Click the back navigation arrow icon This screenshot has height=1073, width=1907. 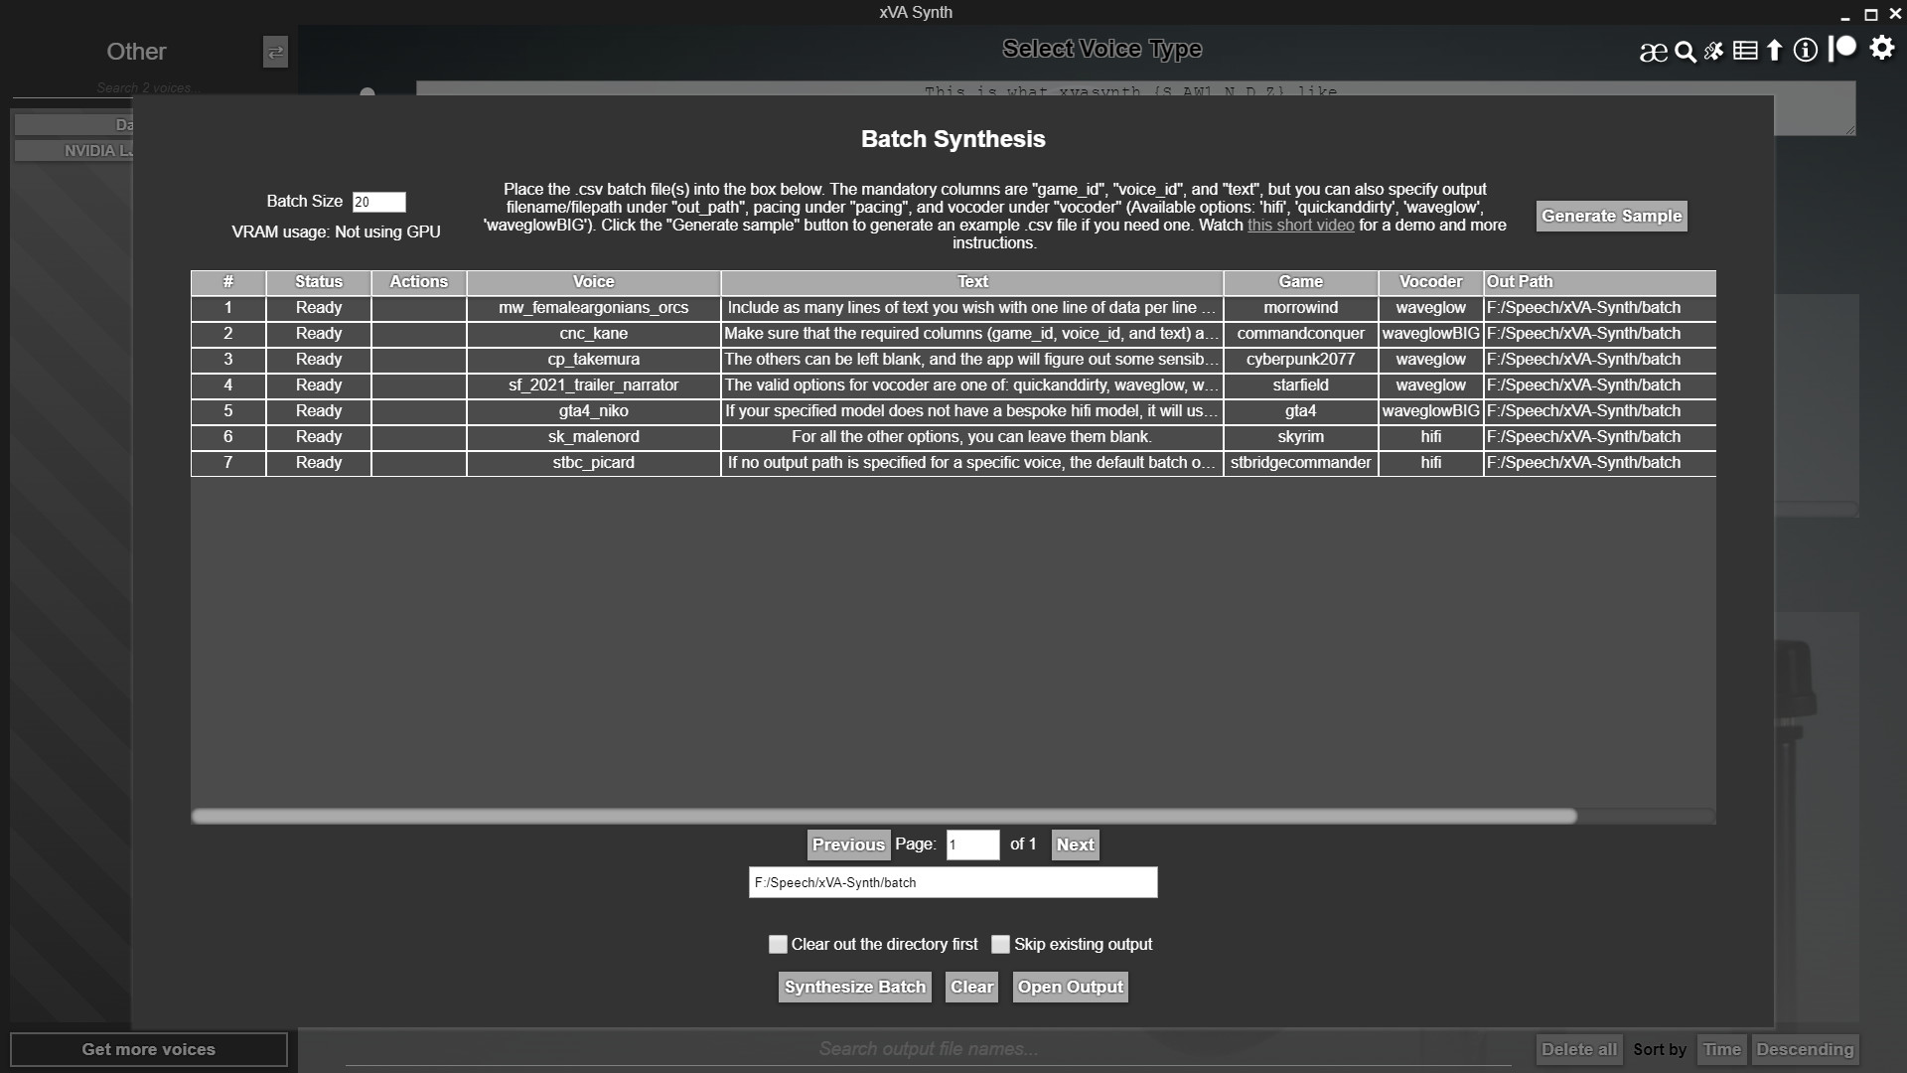pos(275,51)
